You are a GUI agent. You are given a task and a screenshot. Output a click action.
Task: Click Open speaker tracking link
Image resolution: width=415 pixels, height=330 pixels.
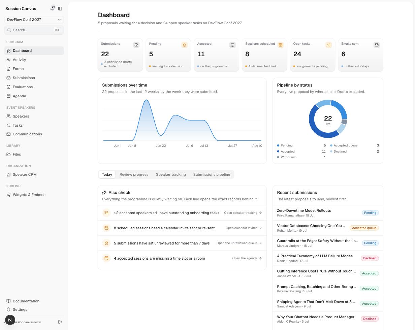coord(243,213)
